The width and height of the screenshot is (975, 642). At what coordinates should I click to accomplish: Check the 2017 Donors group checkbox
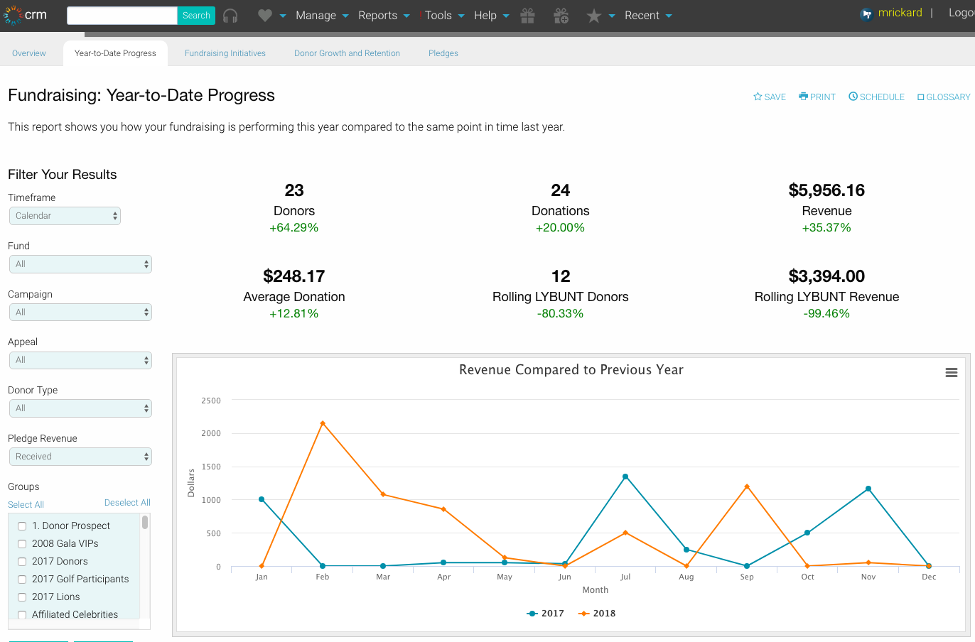click(x=22, y=561)
